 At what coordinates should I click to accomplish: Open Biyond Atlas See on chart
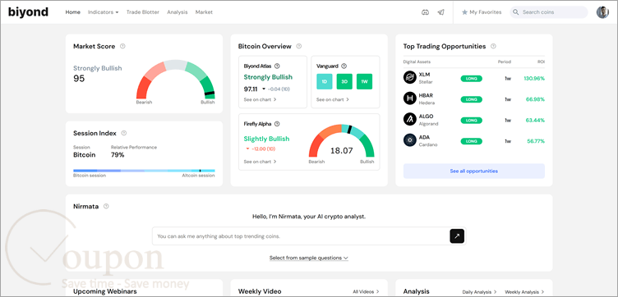[261, 99]
